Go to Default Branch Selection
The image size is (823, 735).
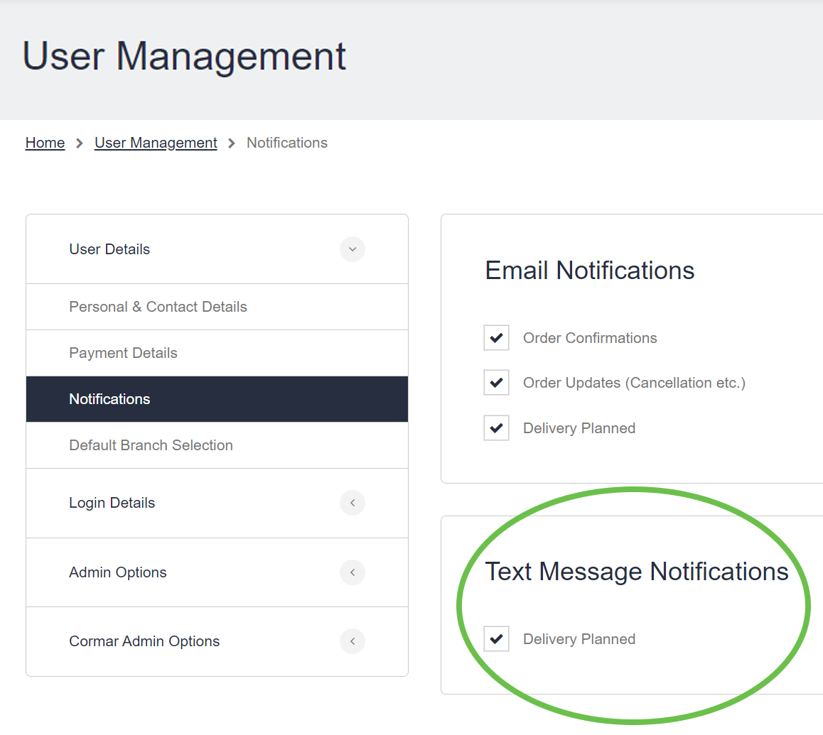[151, 445]
